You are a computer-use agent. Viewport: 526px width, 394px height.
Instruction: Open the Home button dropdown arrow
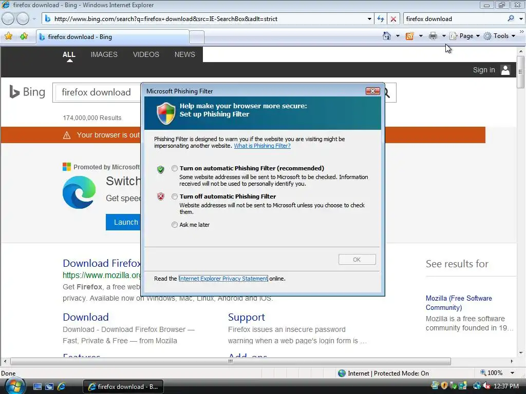pos(398,36)
